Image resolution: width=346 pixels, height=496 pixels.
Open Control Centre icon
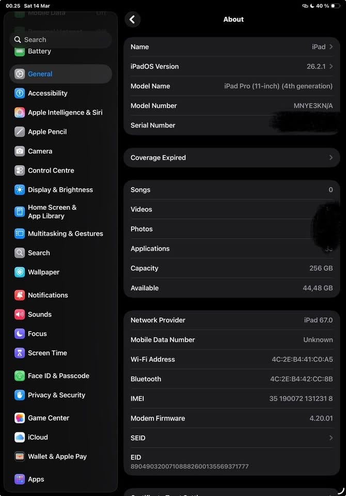click(20, 171)
